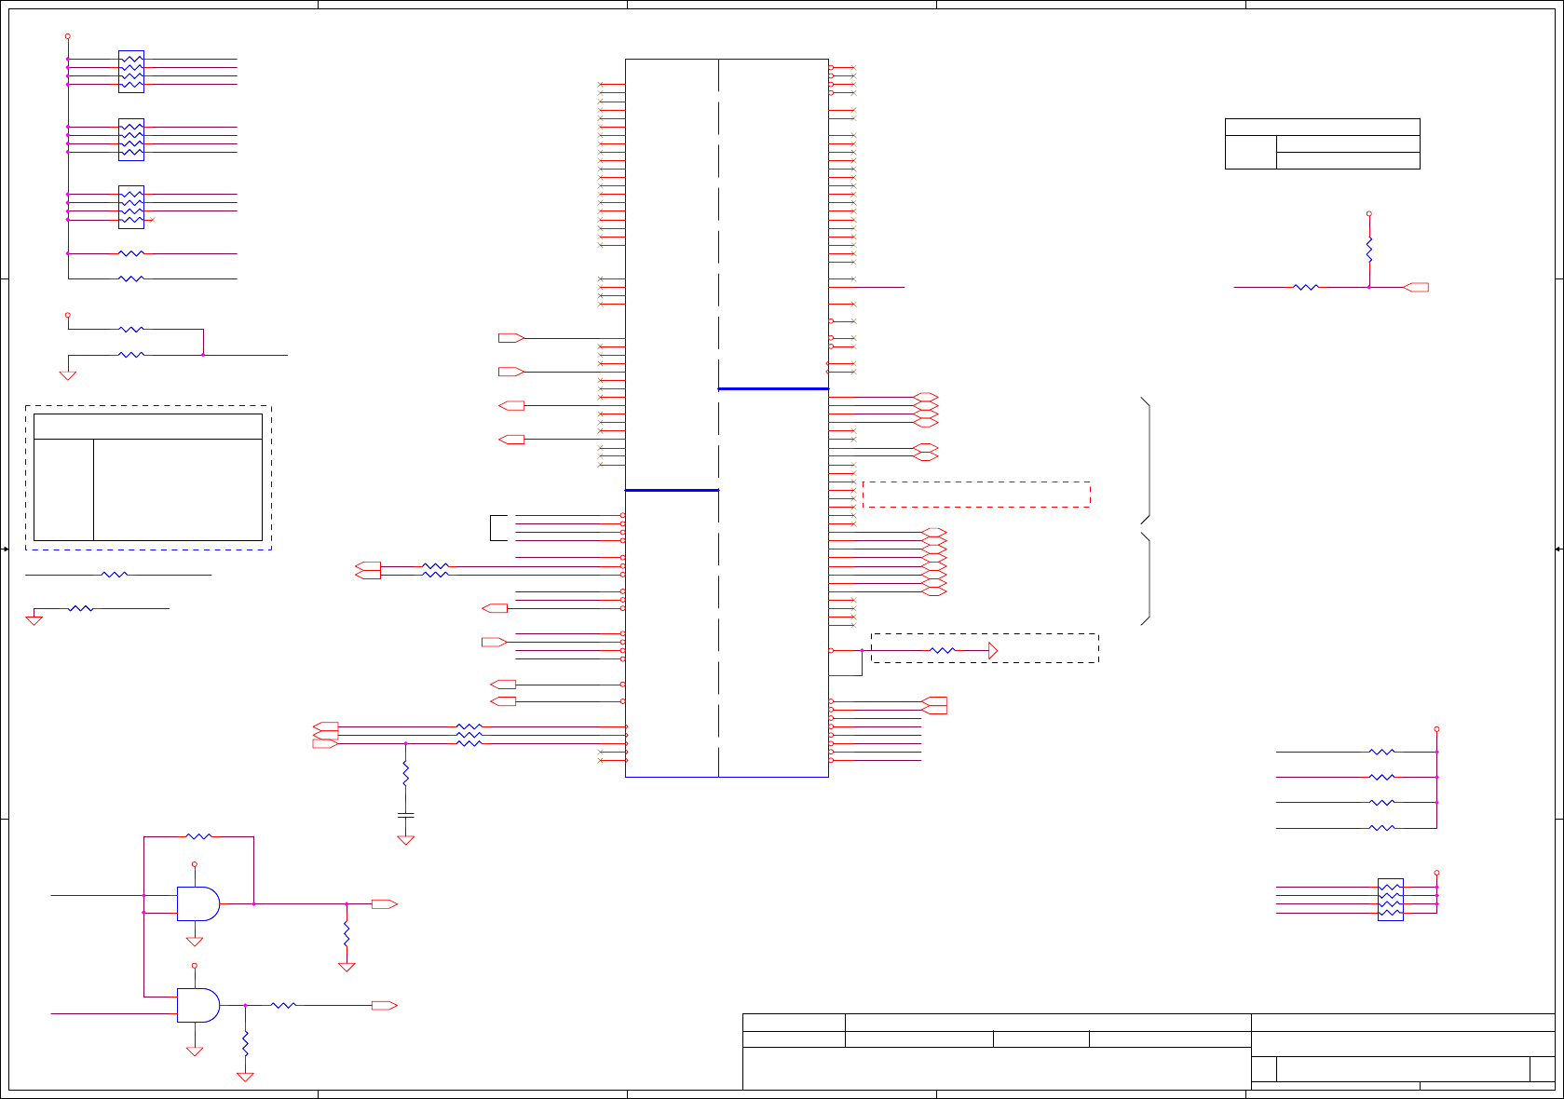Select the lower curly bracket right of the IC
The image size is (1564, 1099).
point(1146,578)
